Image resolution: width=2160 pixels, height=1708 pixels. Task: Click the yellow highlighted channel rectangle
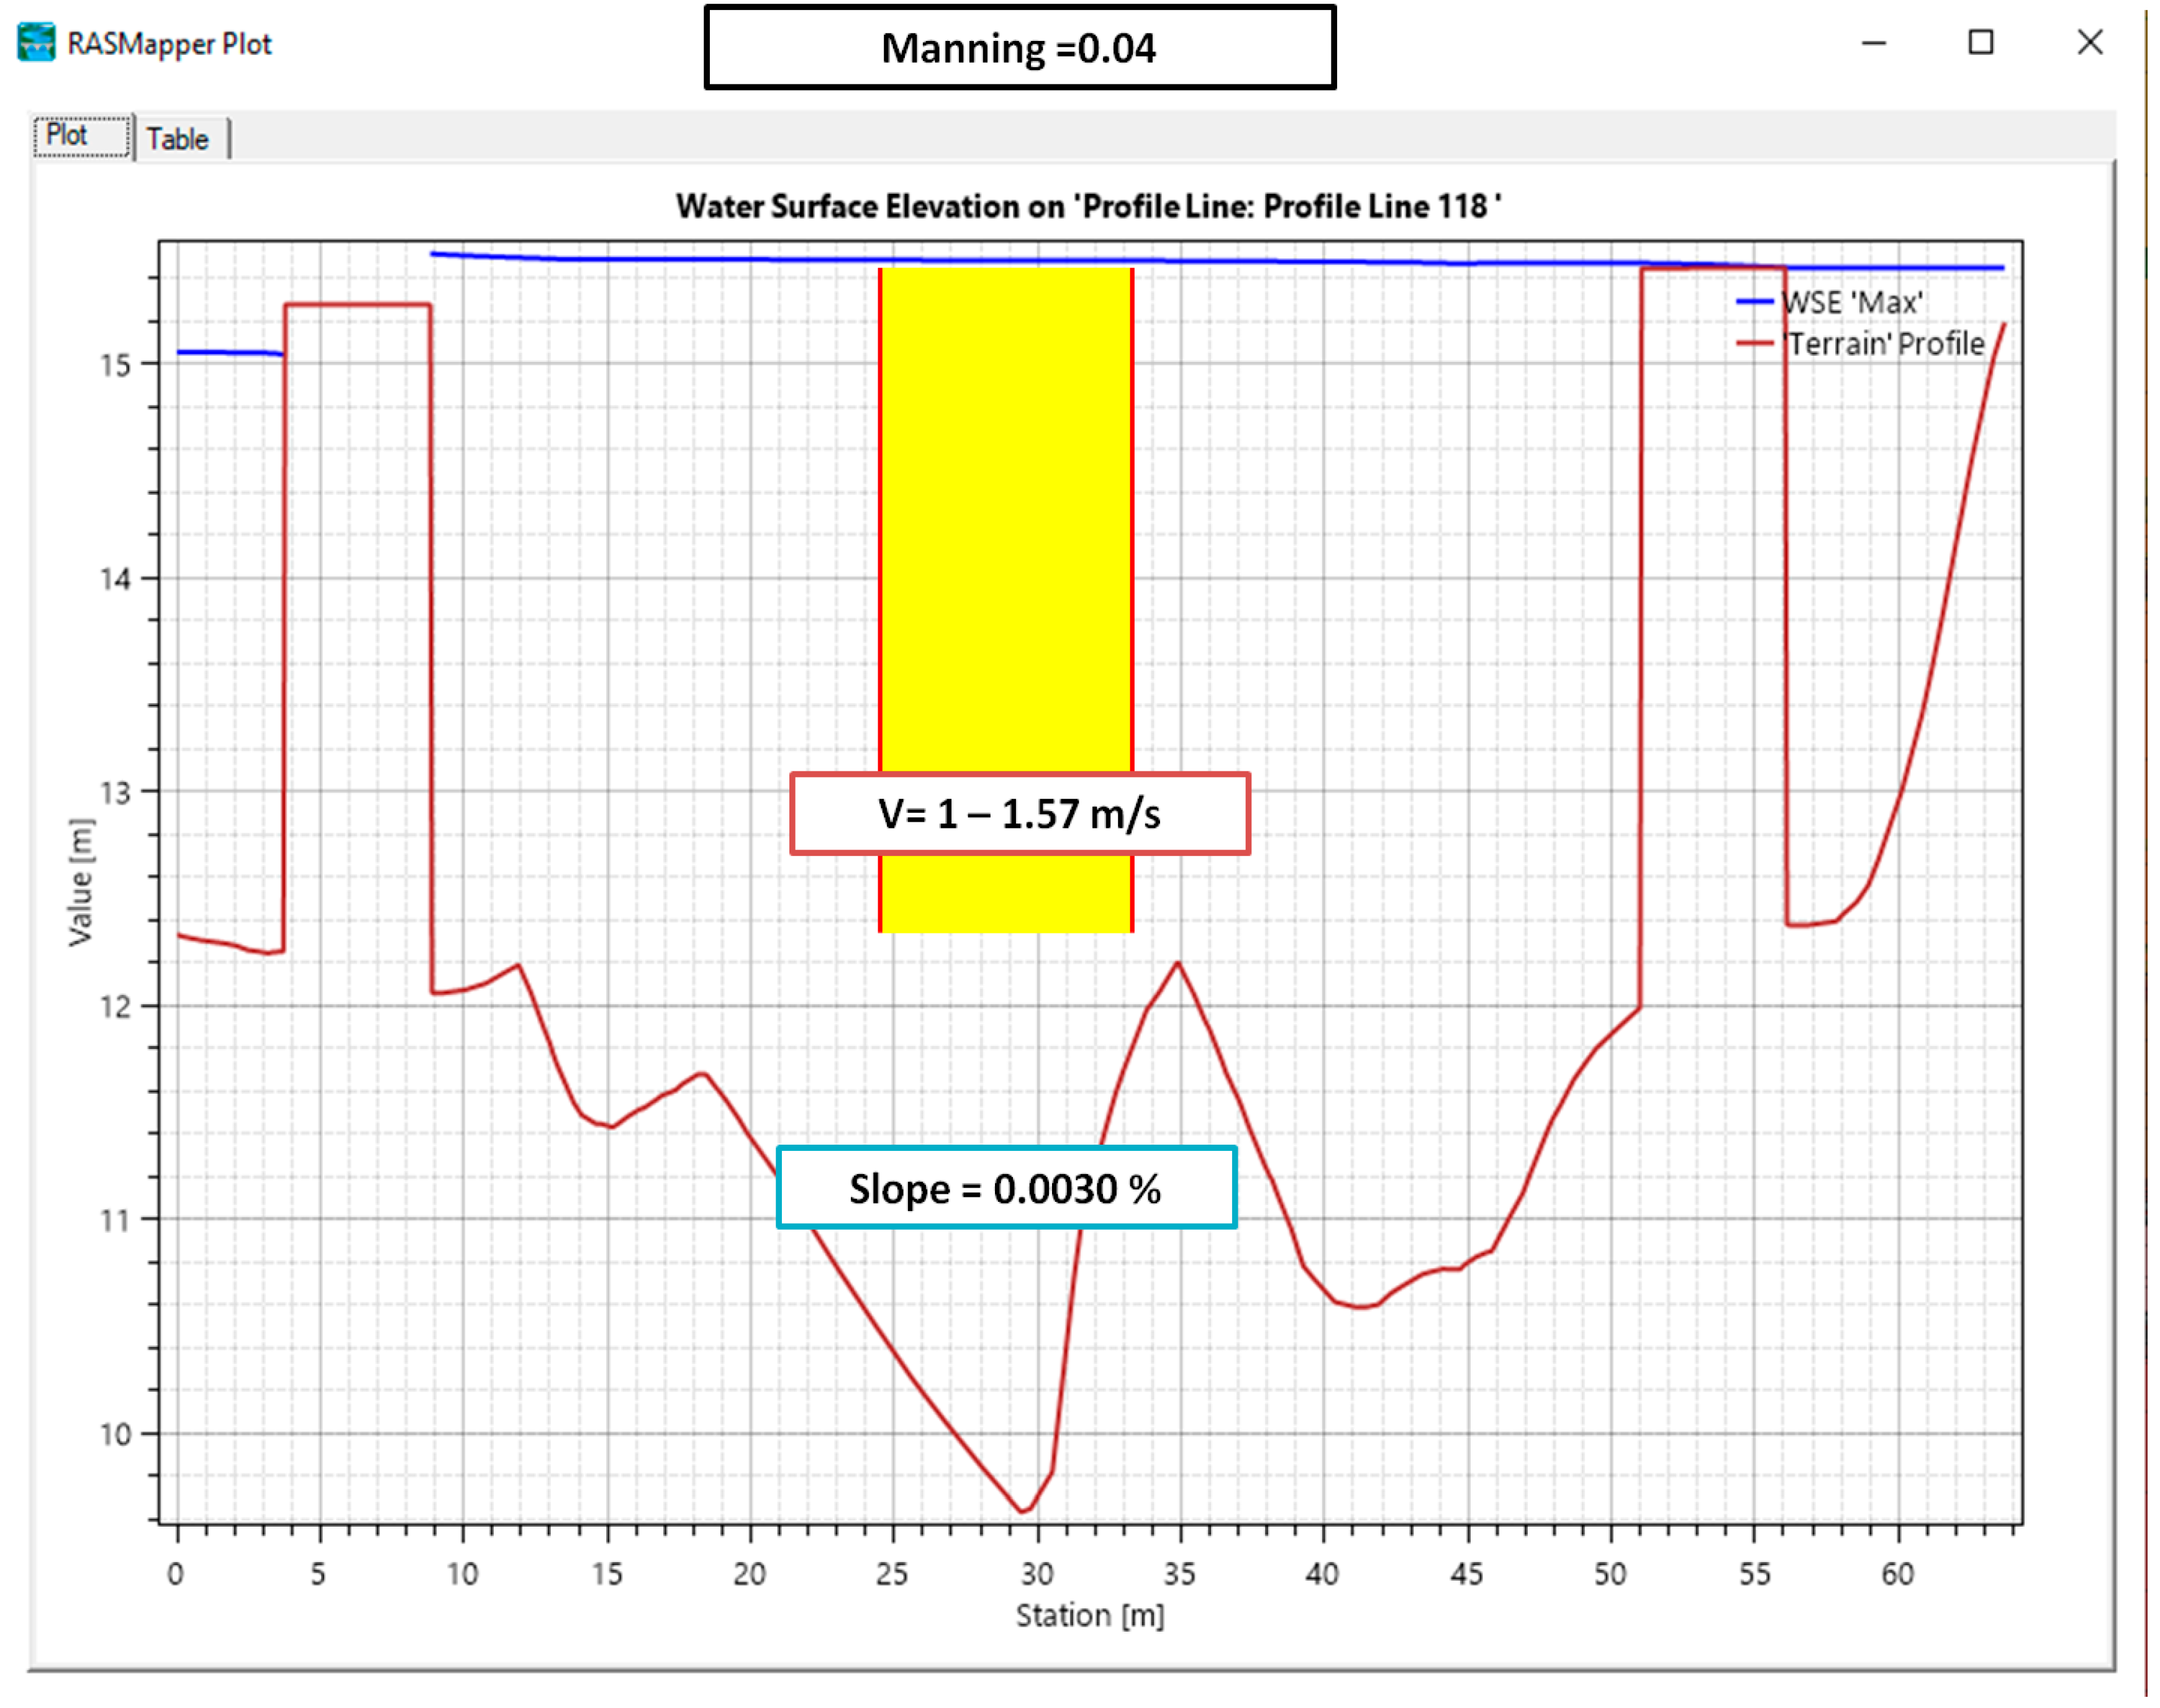coord(1005,520)
